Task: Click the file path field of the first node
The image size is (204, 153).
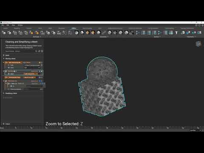Action: pyautogui.click(x=32, y=65)
